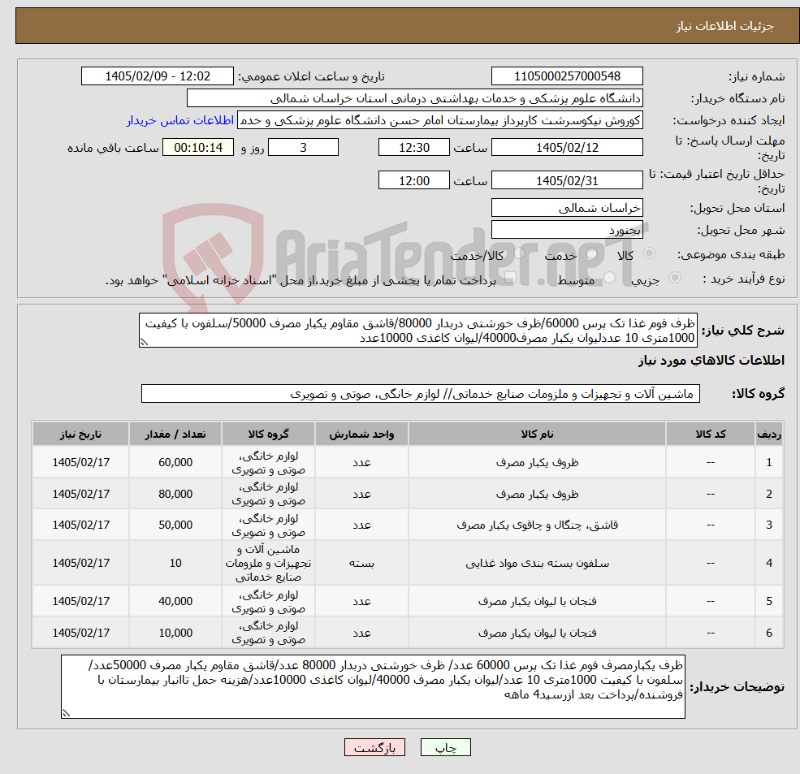Image resolution: width=800 pixels, height=774 pixels.
Task: Select the کالا/خدمت radio button
Action: click(519, 253)
